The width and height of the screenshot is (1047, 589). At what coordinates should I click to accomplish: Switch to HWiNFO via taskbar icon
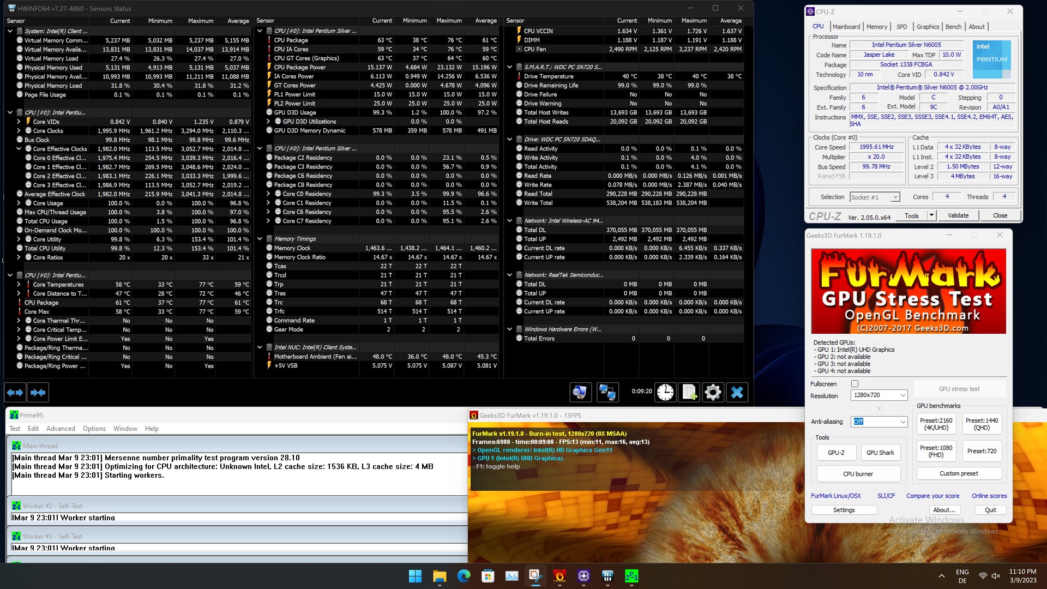click(x=607, y=576)
